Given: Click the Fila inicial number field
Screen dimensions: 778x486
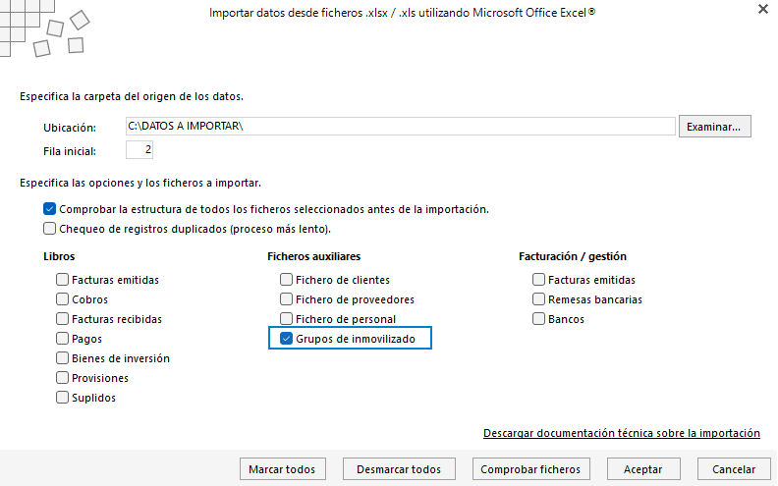Looking at the screenshot, I should (x=139, y=150).
